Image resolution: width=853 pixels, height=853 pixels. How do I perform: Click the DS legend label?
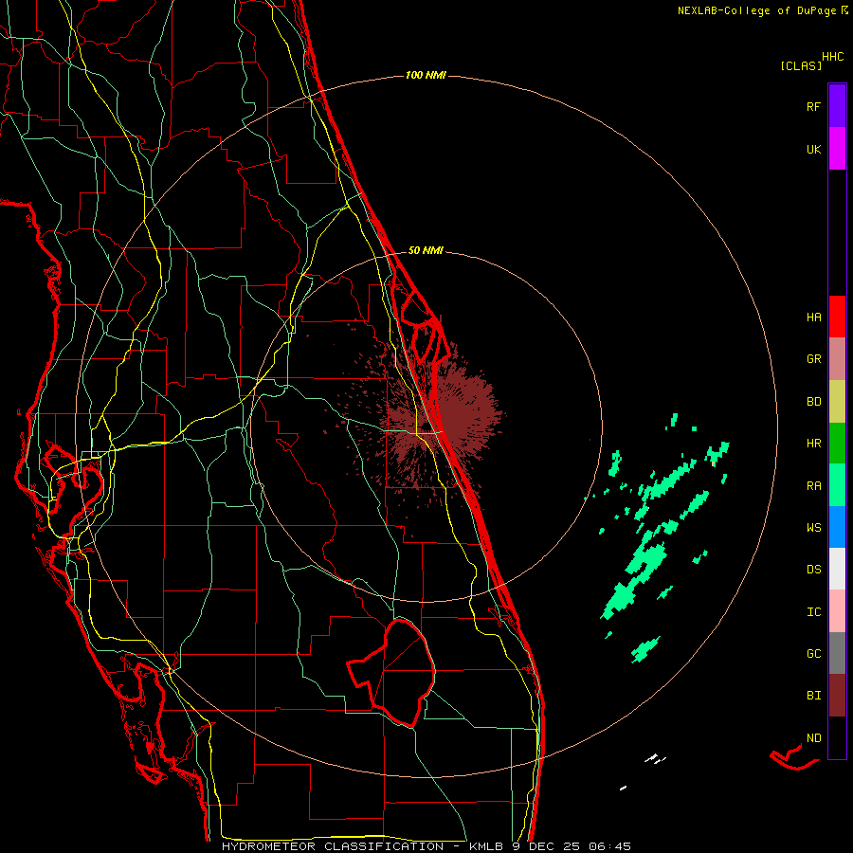click(x=813, y=570)
